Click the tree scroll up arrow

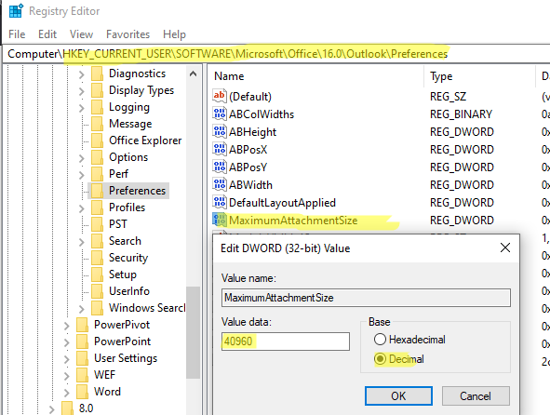(193, 74)
